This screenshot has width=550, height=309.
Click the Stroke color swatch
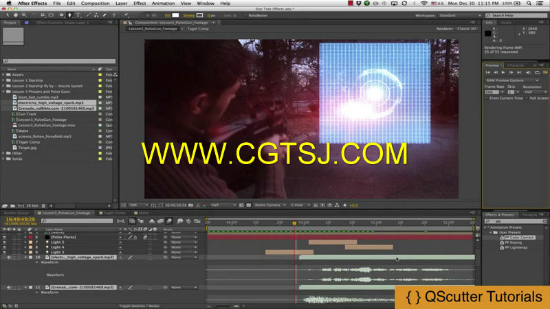click(x=199, y=15)
